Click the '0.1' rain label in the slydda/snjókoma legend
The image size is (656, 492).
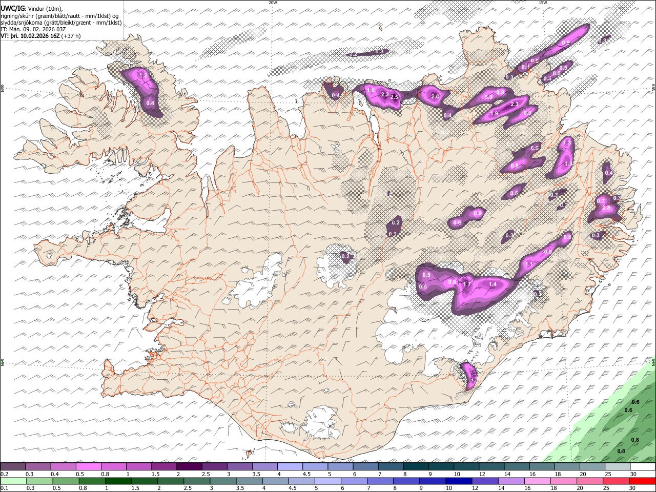pyautogui.click(x=4, y=488)
